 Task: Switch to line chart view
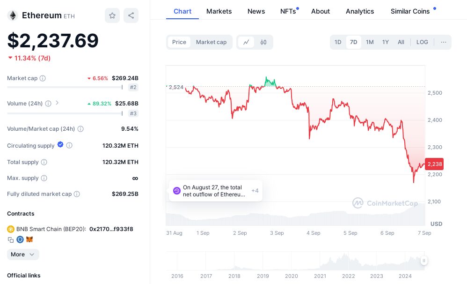point(246,42)
